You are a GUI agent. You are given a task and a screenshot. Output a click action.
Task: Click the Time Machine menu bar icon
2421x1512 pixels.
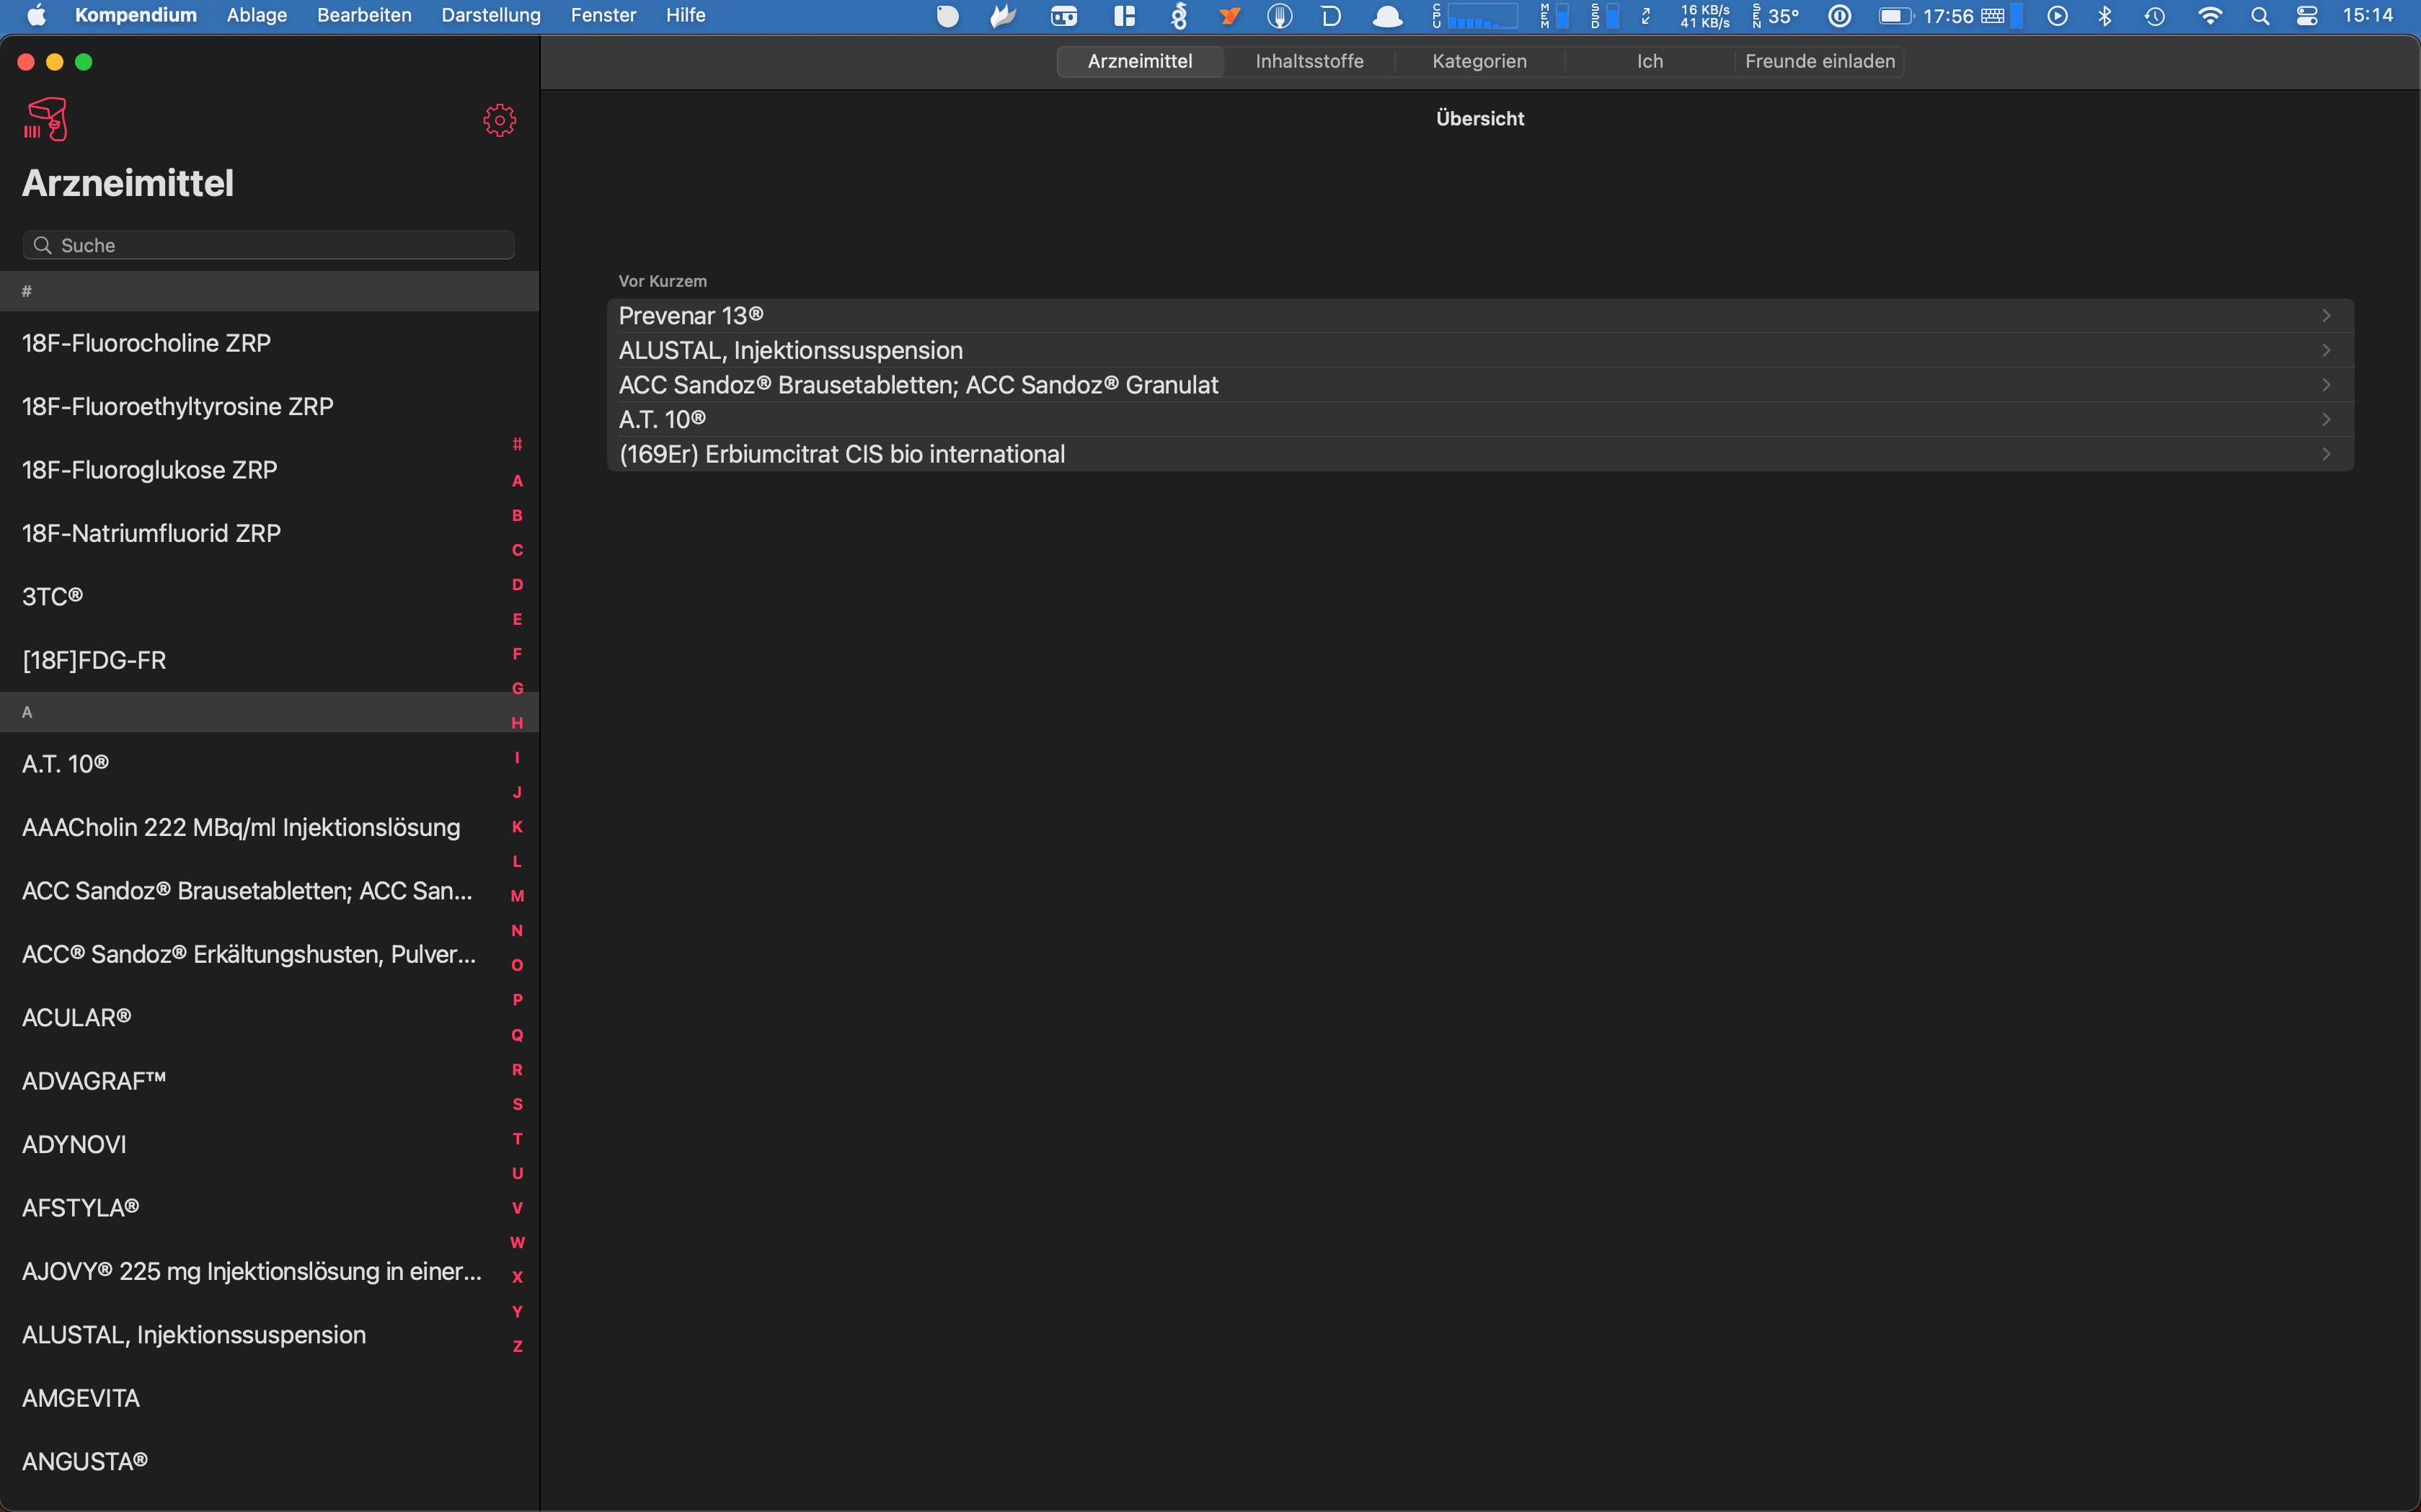pos(2155,16)
